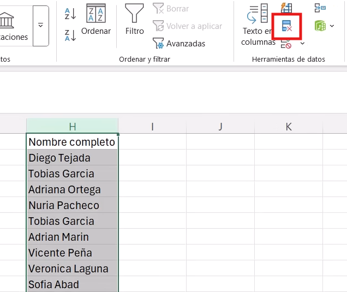Select column K header

[x=289, y=126]
